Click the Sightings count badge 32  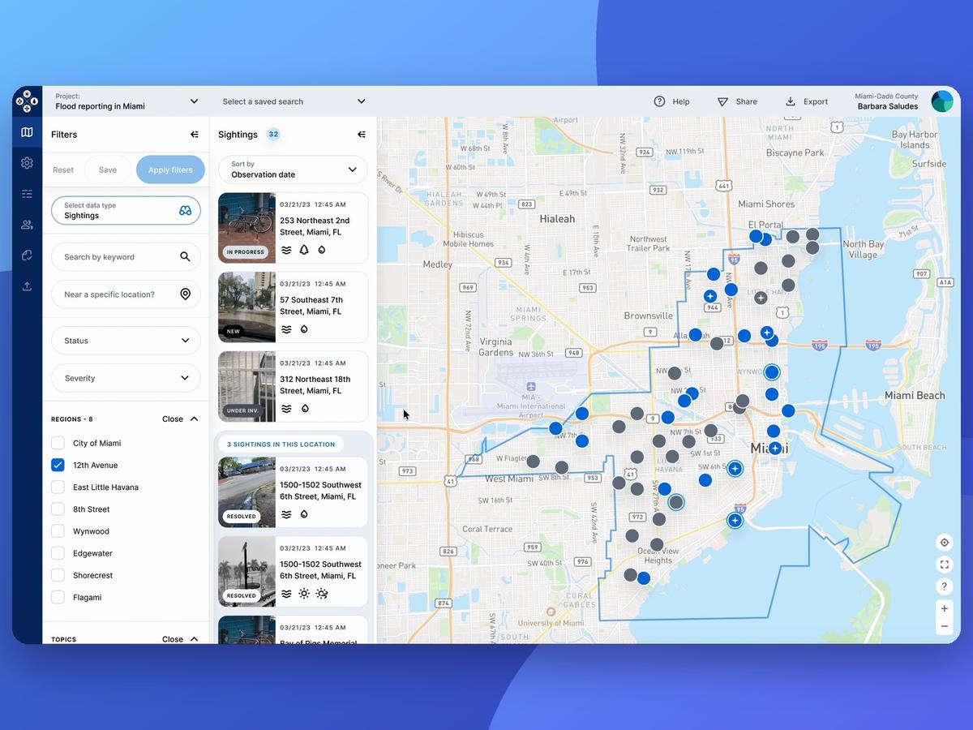(273, 135)
